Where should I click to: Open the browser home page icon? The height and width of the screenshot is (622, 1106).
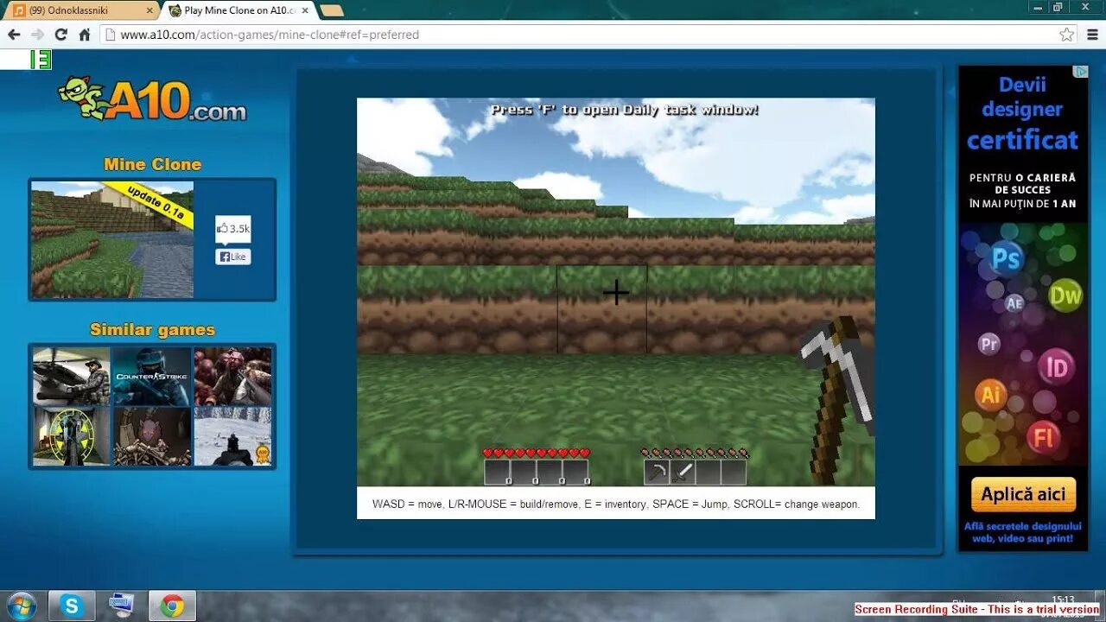84,35
